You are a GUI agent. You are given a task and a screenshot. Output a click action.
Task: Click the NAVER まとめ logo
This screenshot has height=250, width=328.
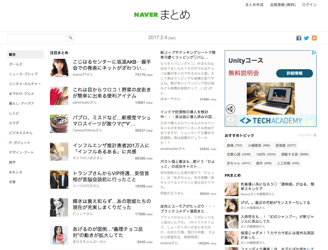tap(162, 15)
